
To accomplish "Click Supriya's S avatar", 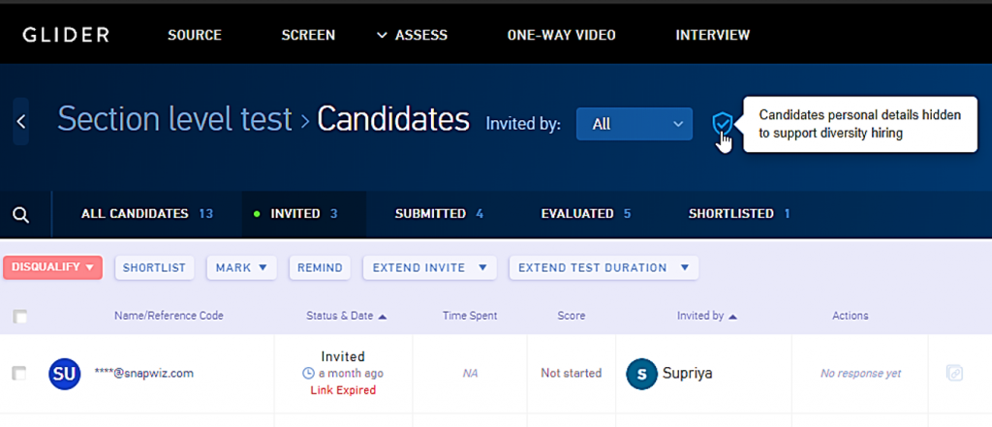I will [x=641, y=374].
